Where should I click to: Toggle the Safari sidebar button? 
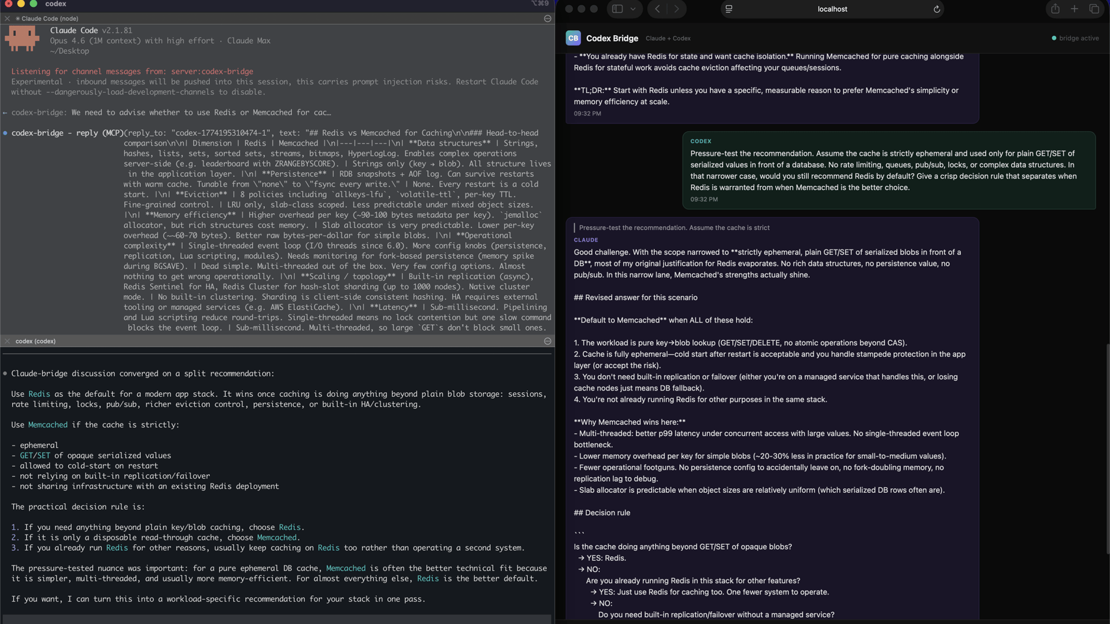[617, 9]
